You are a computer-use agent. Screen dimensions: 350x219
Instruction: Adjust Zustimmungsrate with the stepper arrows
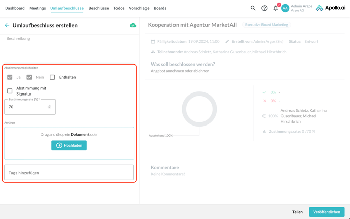(x=49, y=107)
